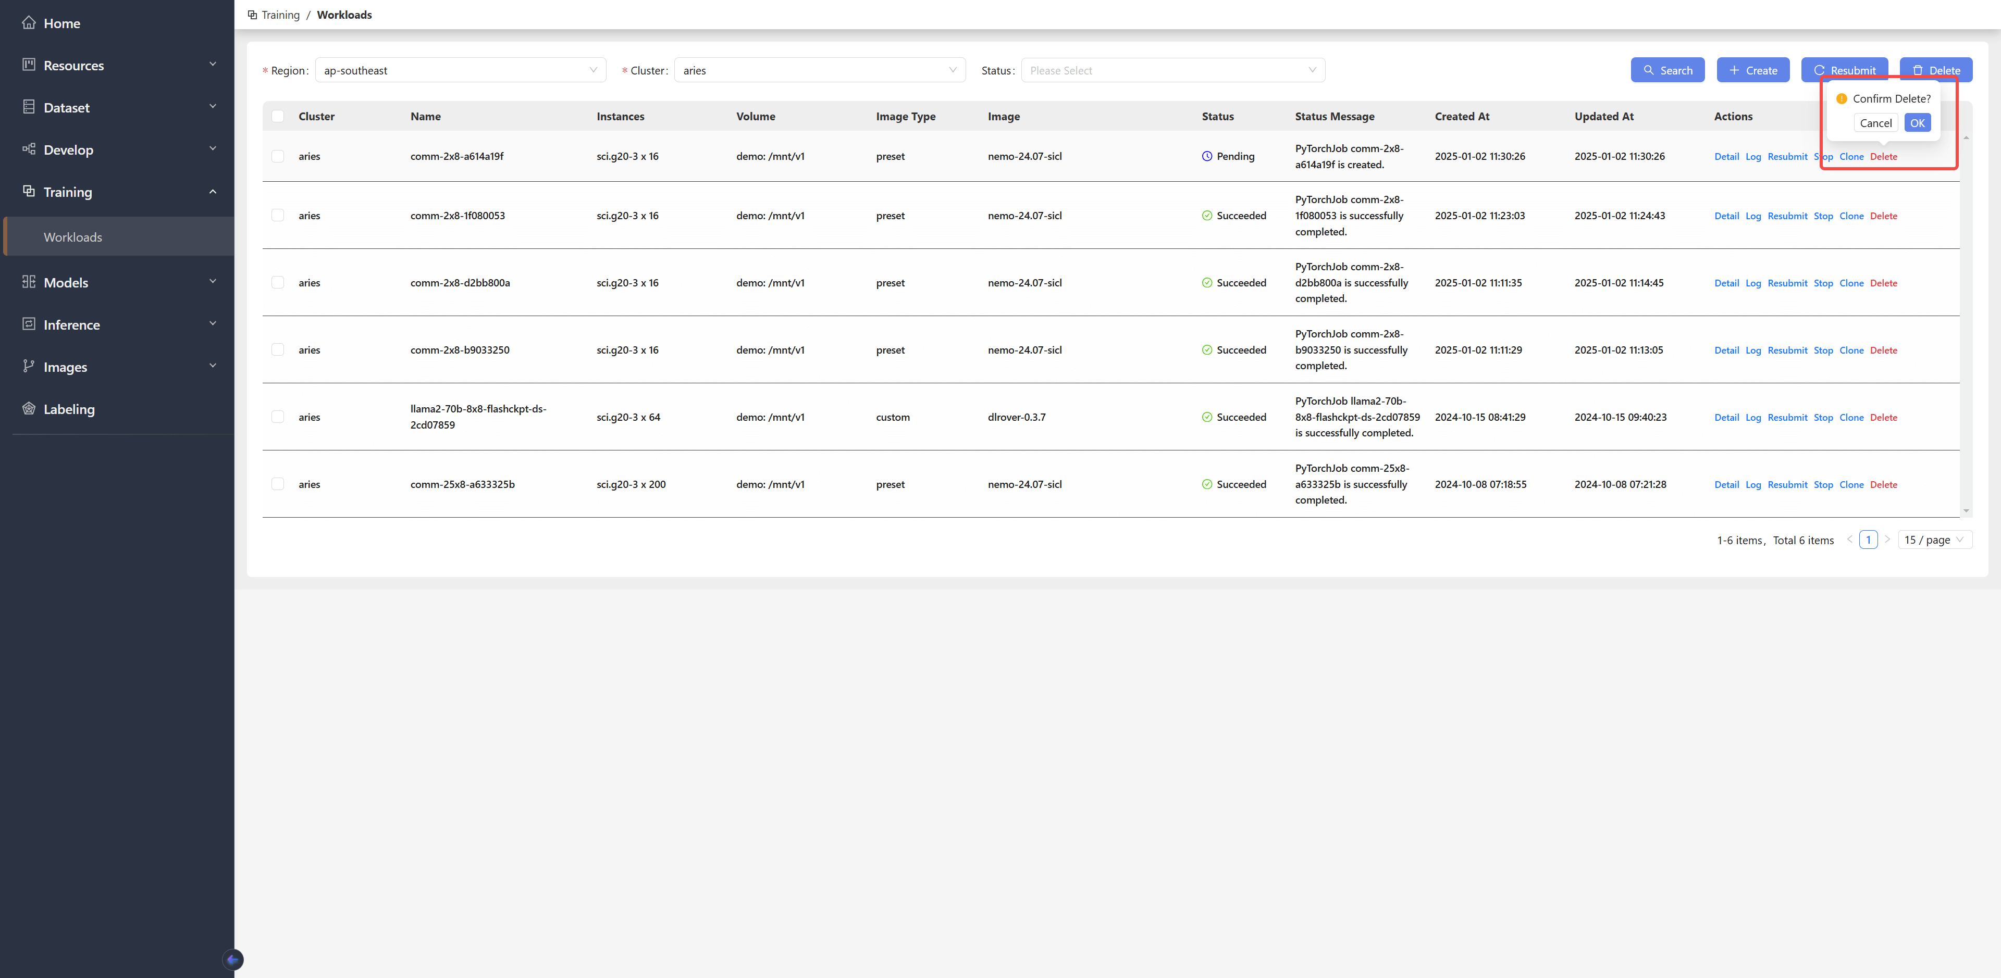Open the Inference menu item
Screen dimensions: 2001x978
coord(117,324)
